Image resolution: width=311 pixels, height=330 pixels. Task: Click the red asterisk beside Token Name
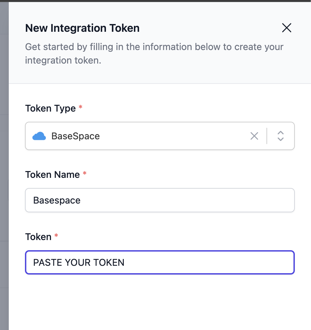[x=84, y=173]
